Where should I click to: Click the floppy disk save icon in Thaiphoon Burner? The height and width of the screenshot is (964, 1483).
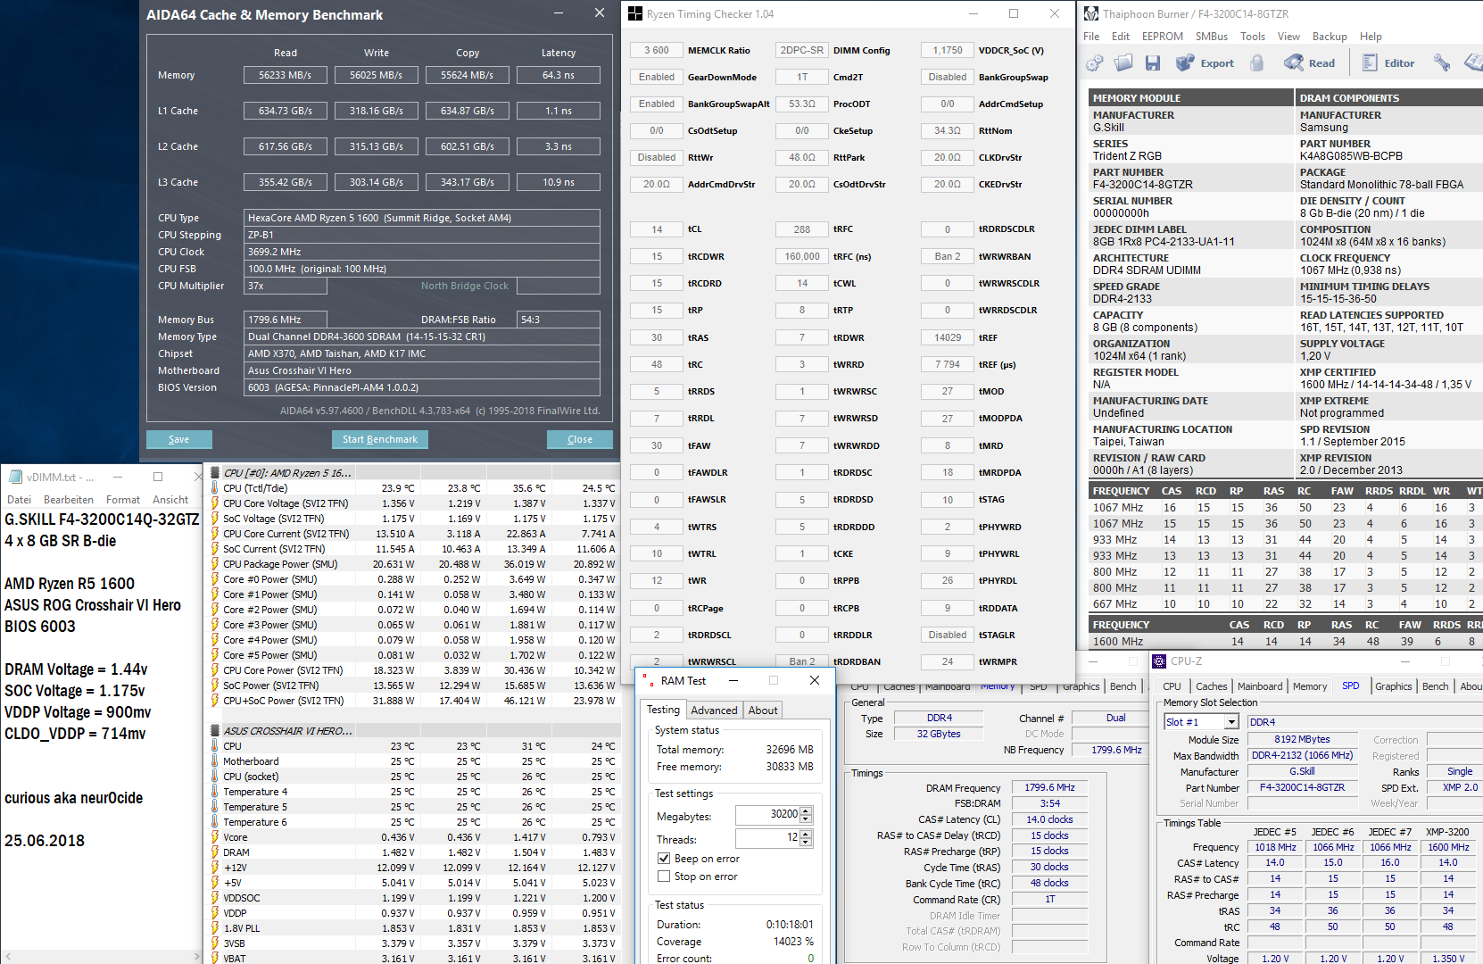(x=1153, y=62)
